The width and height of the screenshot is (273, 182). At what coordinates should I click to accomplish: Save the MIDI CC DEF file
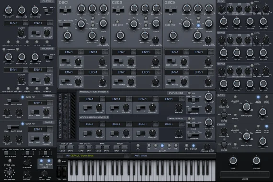(70, 148)
